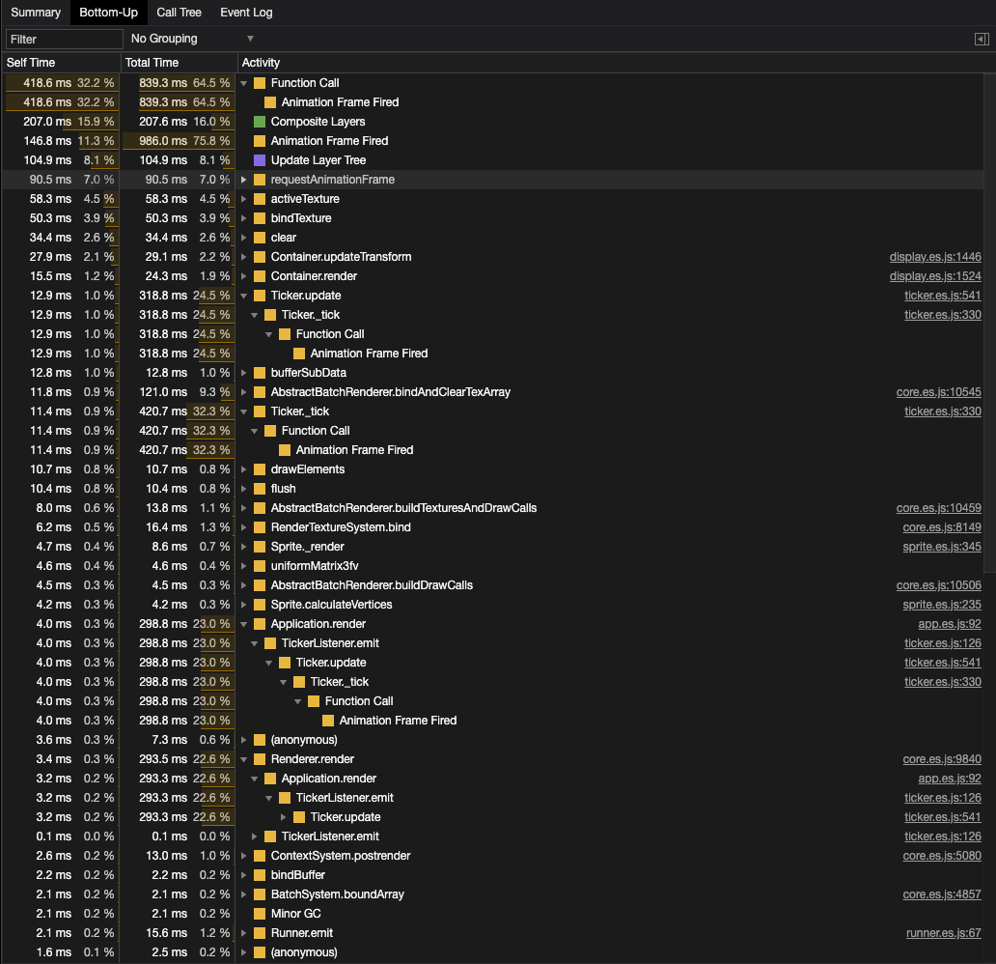Select AbstractBatchRenderer.buildTexturesAndDrawCalls row
The image size is (996, 964).
pyautogui.click(x=492, y=507)
